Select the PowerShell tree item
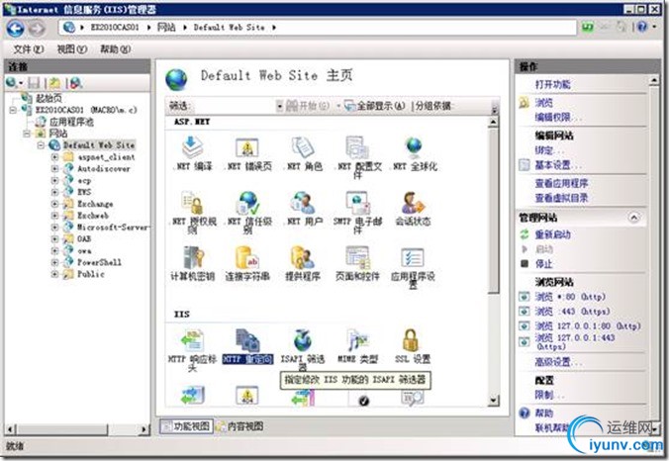669x461 pixels. [x=99, y=262]
